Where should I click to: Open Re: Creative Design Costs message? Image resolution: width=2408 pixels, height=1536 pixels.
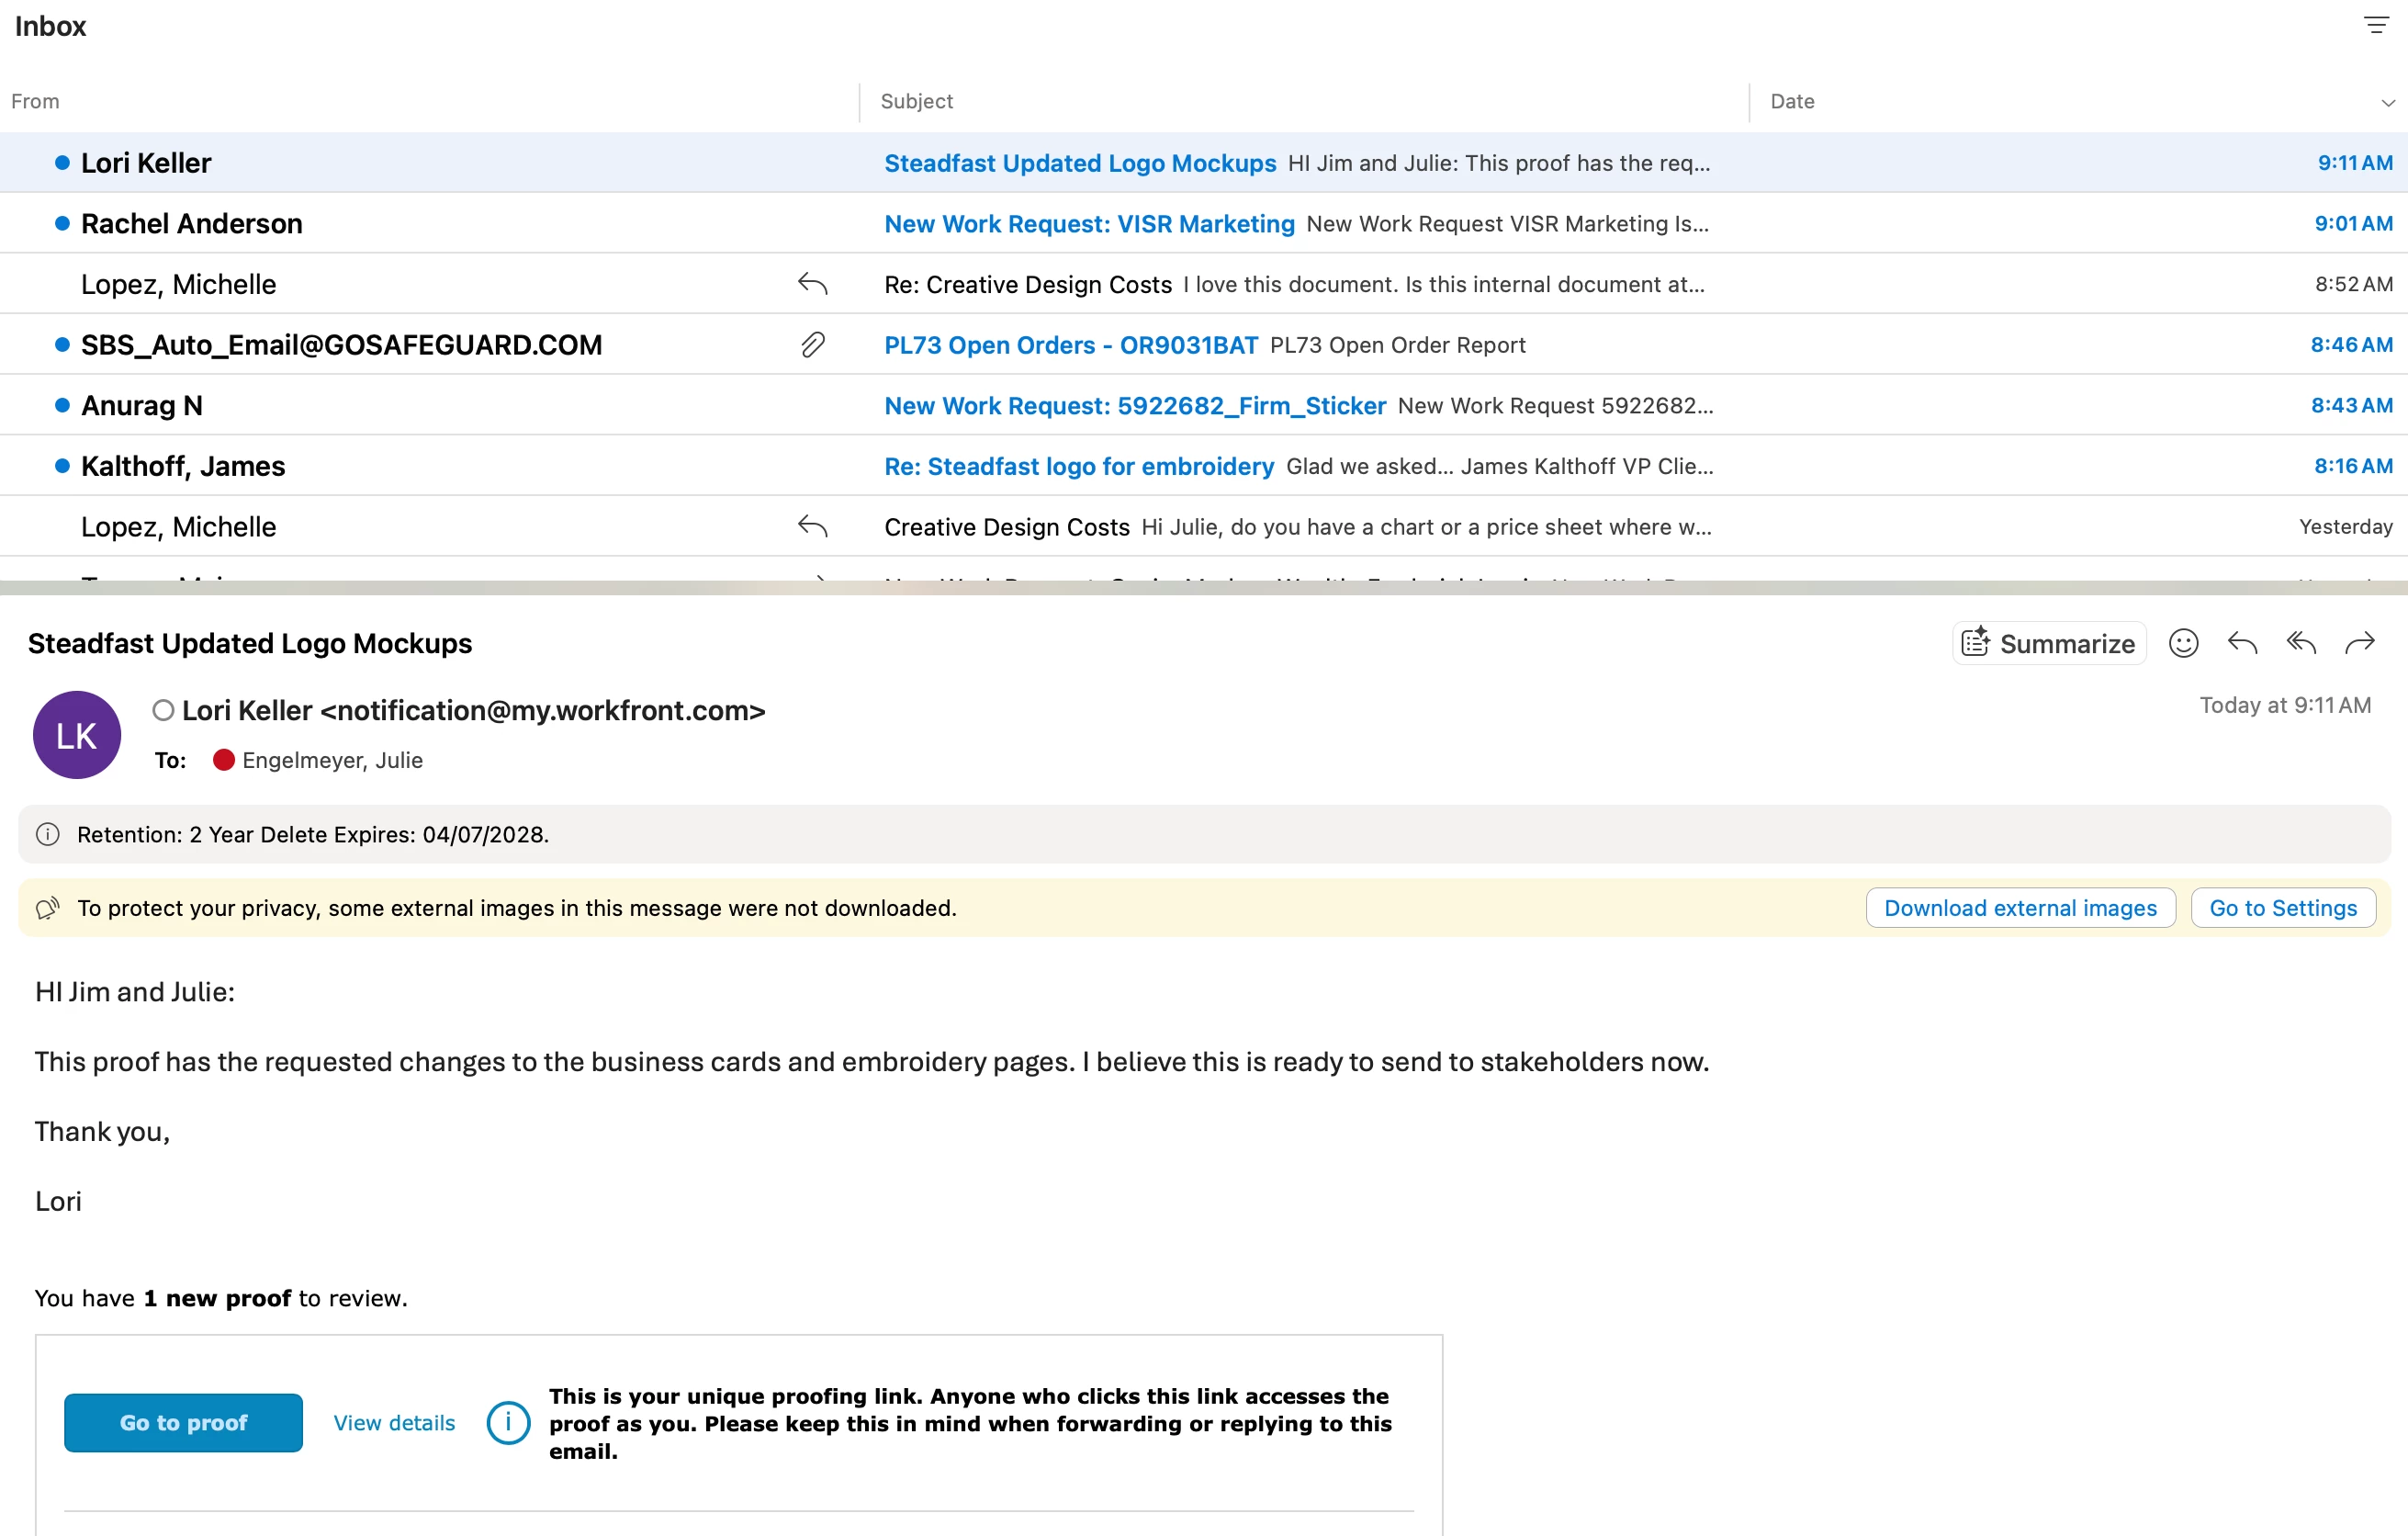click(x=1027, y=284)
